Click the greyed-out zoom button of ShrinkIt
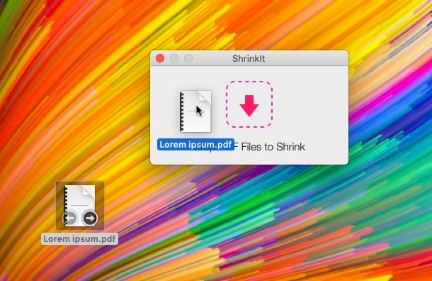Image resolution: width=432 pixels, height=281 pixels. [x=188, y=58]
